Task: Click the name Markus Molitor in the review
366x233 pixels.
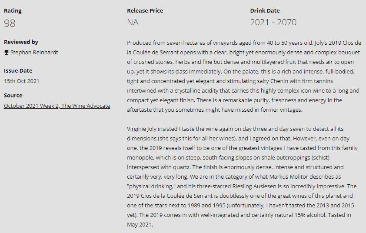Action: click(289, 177)
